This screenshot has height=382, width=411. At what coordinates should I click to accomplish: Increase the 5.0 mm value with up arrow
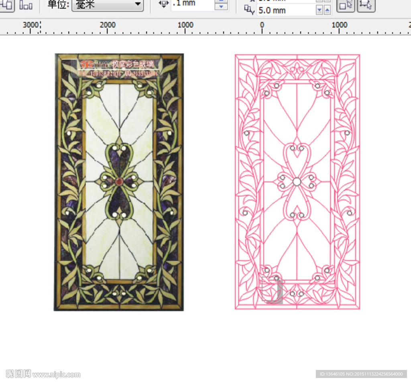[x=328, y=10]
